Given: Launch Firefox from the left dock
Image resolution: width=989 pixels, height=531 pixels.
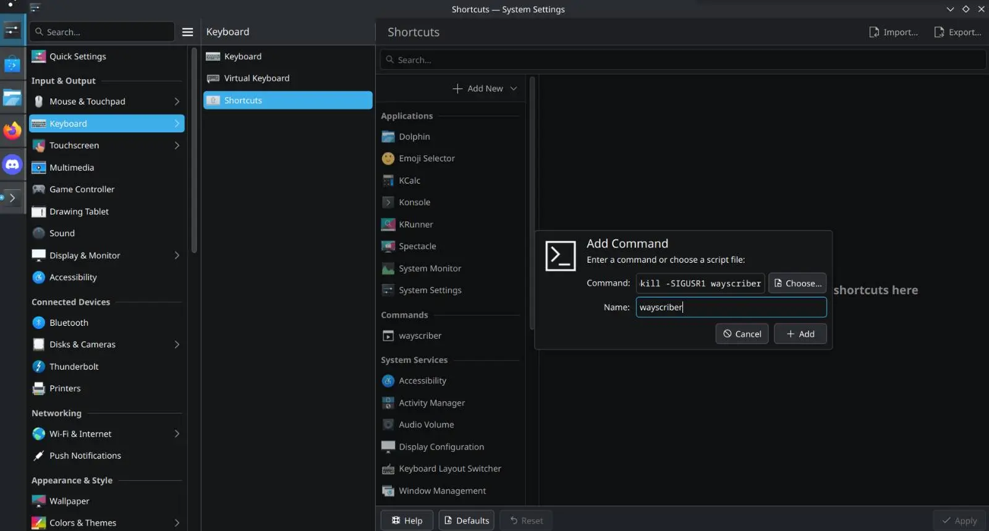Looking at the screenshot, I should coord(12,130).
